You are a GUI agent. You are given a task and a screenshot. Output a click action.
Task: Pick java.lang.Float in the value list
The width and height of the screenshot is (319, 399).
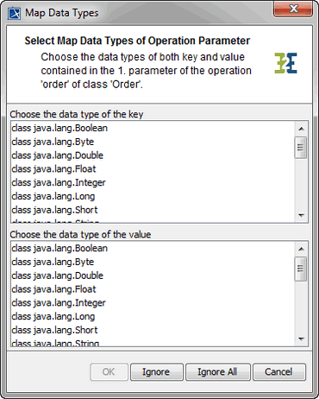tap(153, 289)
